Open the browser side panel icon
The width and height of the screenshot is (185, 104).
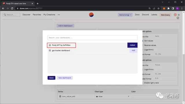(173, 8)
